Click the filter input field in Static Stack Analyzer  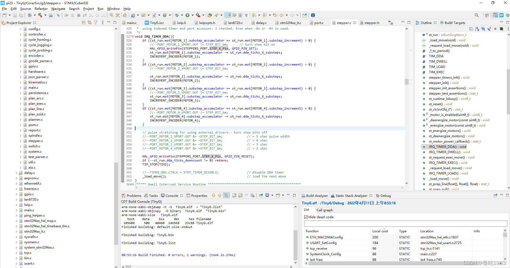(x=405, y=224)
